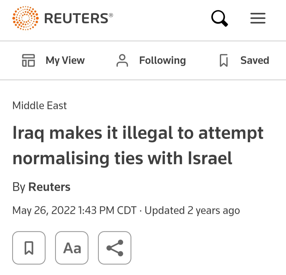Click the REUTERS wordmark text
This screenshot has width=286, height=275.
pyautogui.click(x=76, y=19)
